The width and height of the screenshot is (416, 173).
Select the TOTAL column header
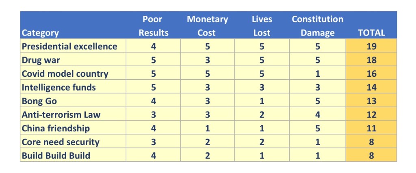pyautogui.click(x=371, y=33)
